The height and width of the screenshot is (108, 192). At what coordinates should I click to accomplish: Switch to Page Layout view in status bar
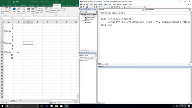[55, 103]
